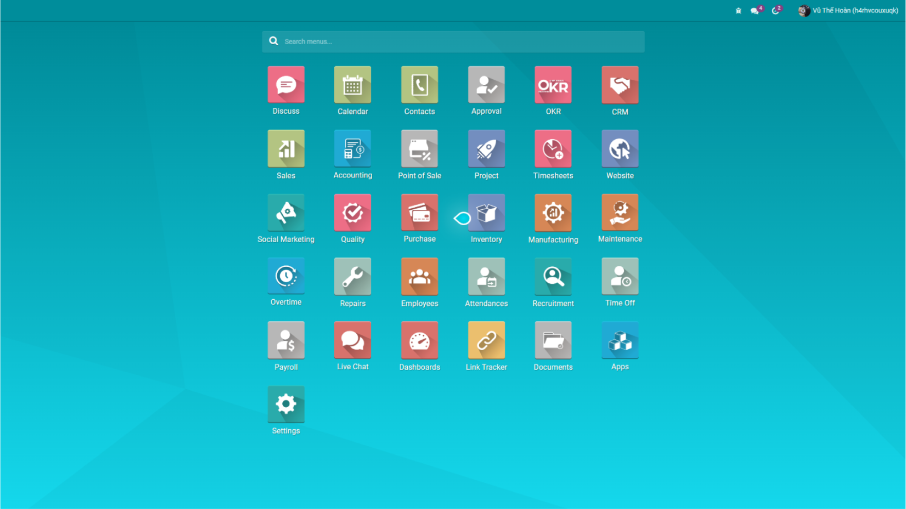Screen dimensions: 906x509
Task: Launch the Repairs app
Action: [353, 276]
